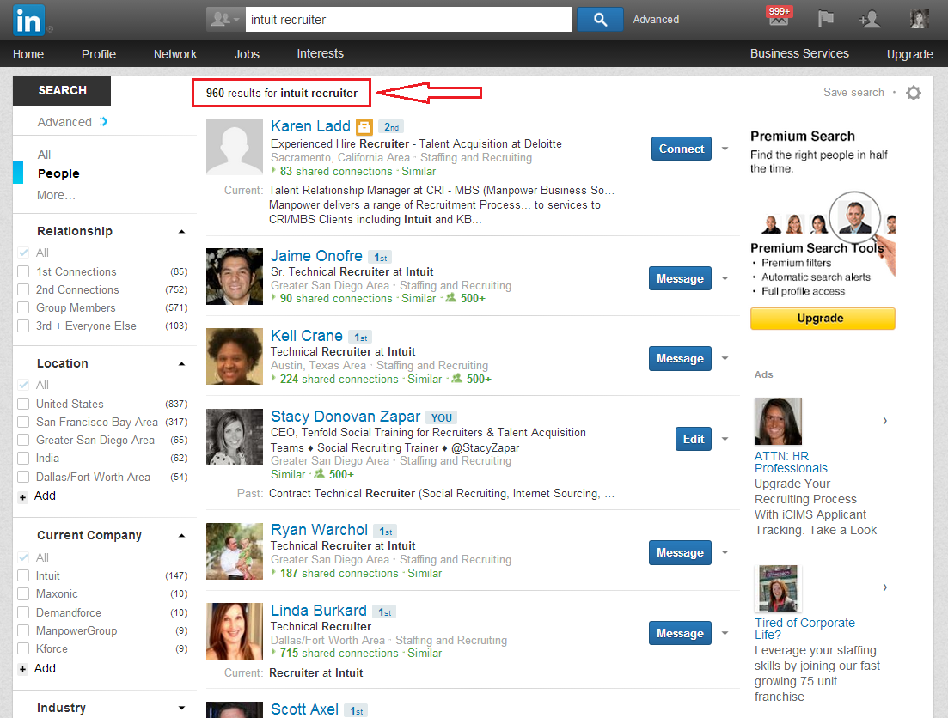
Task: Click the Advanced link next to search bar
Action: click(656, 20)
